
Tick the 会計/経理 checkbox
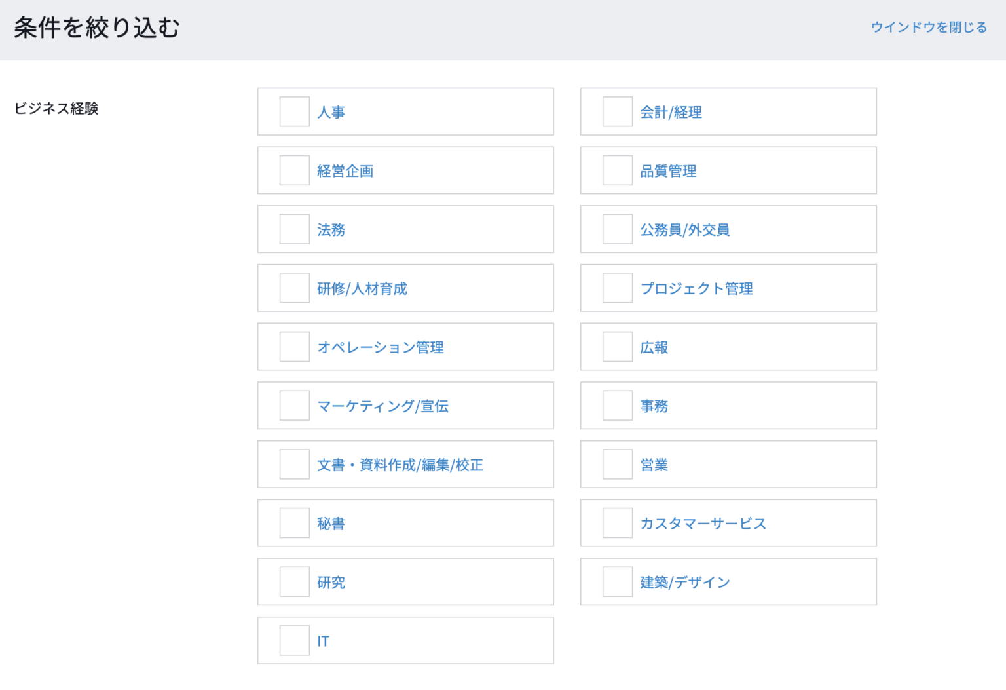click(617, 112)
